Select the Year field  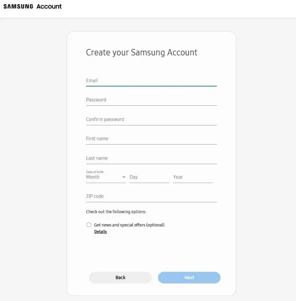tap(192, 177)
